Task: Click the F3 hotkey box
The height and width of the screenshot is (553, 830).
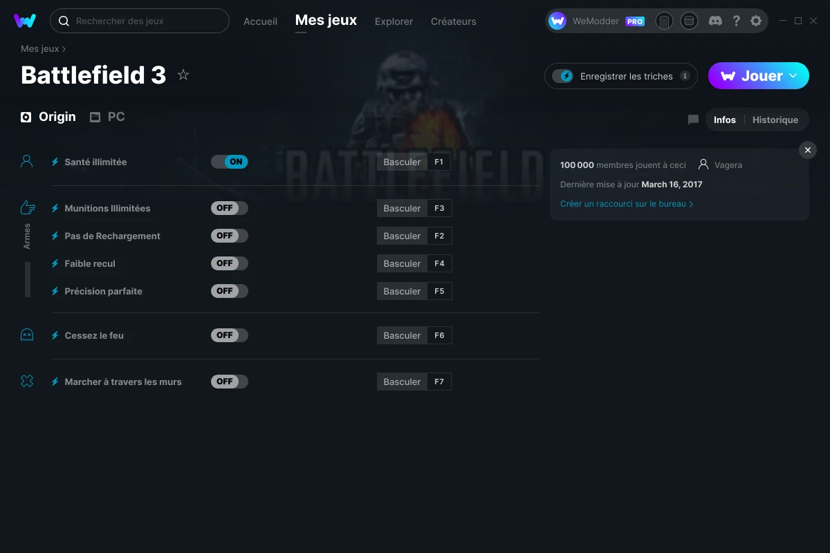Action: point(439,208)
